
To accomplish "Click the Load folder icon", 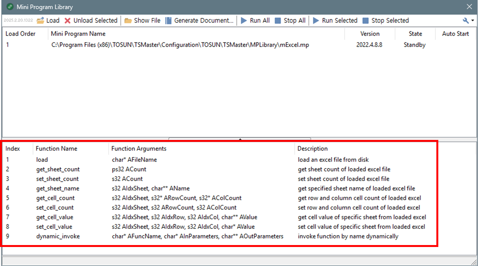I will click(40, 21).
